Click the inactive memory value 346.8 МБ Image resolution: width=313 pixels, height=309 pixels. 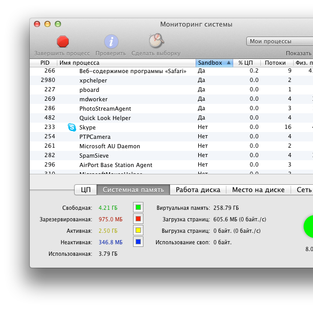tap(111, 242)
